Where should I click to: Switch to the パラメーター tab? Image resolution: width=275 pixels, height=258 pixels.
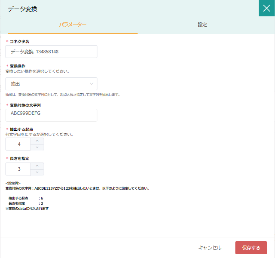tap(73, 25)
